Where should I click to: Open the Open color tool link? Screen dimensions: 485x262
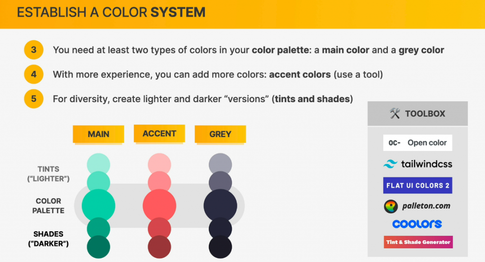coord(417,143)
